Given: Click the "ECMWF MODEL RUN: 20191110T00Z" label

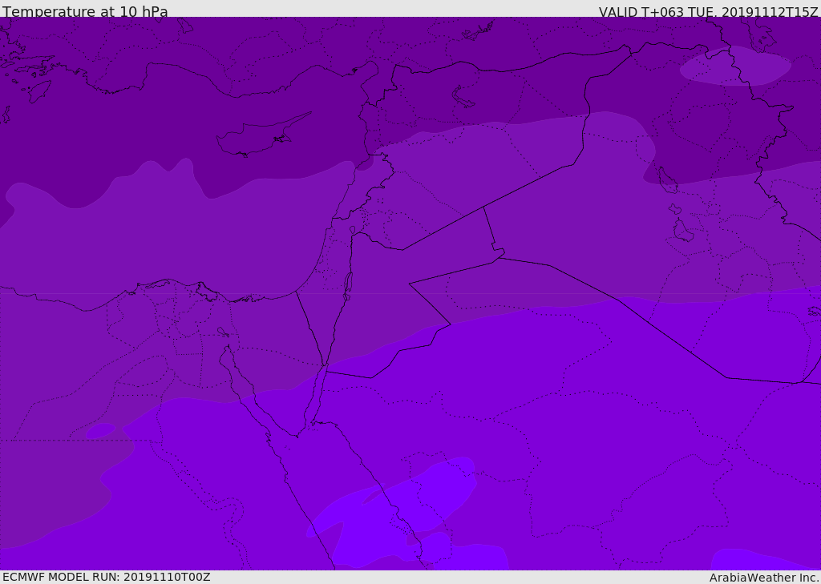Looking at the screenshot, I should [107, 577].
